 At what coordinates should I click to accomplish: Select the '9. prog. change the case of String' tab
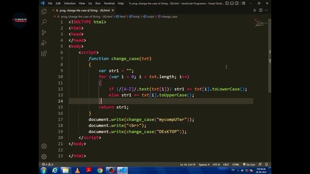point(83,10)
